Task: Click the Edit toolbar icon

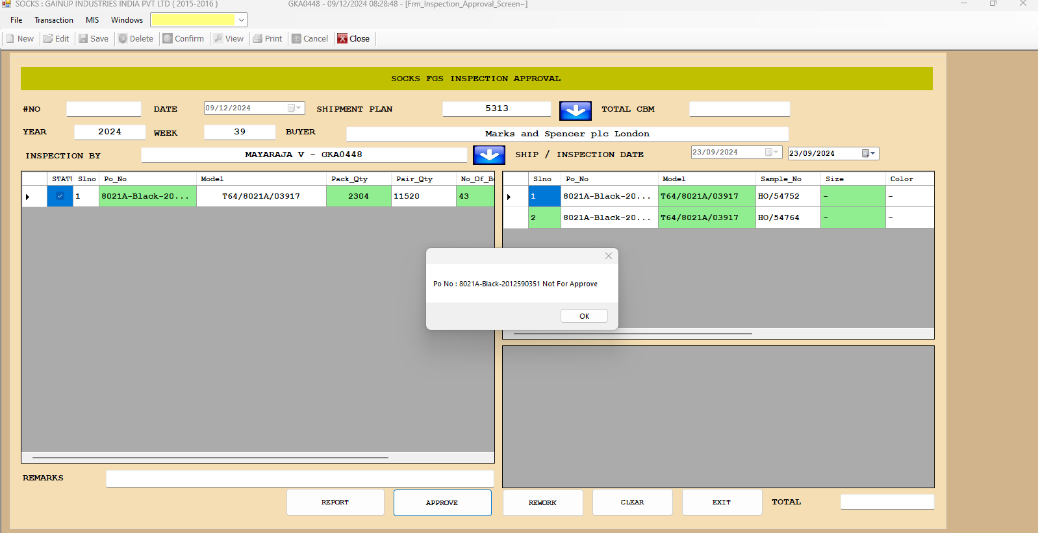Action: tap(48, 39)
